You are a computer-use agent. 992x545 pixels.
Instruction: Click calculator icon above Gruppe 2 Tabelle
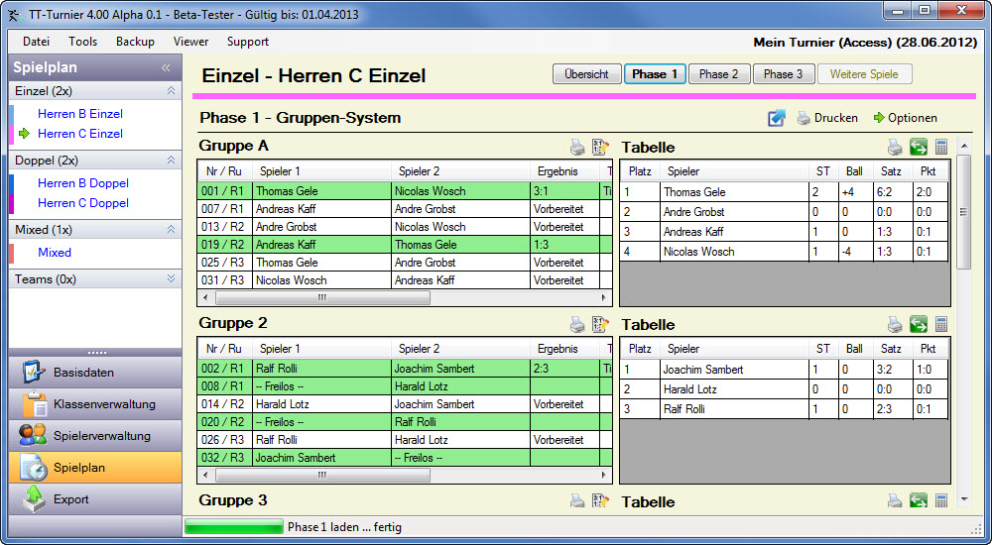point(940,325)
